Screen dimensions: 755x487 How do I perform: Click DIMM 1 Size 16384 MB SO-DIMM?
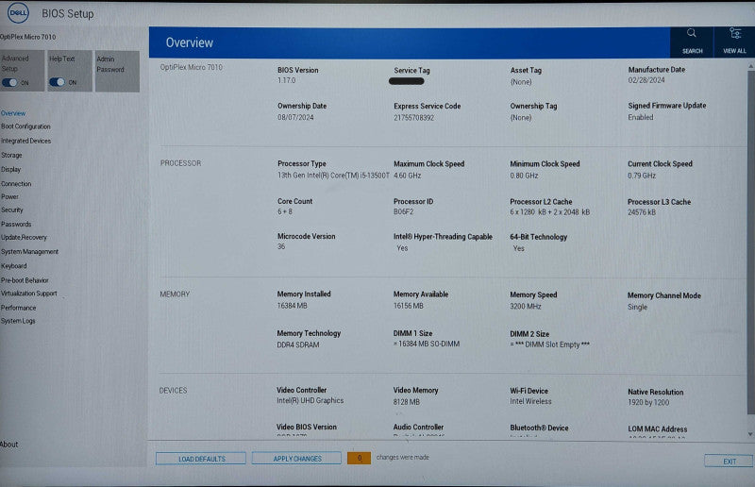(x=427, y=344)
